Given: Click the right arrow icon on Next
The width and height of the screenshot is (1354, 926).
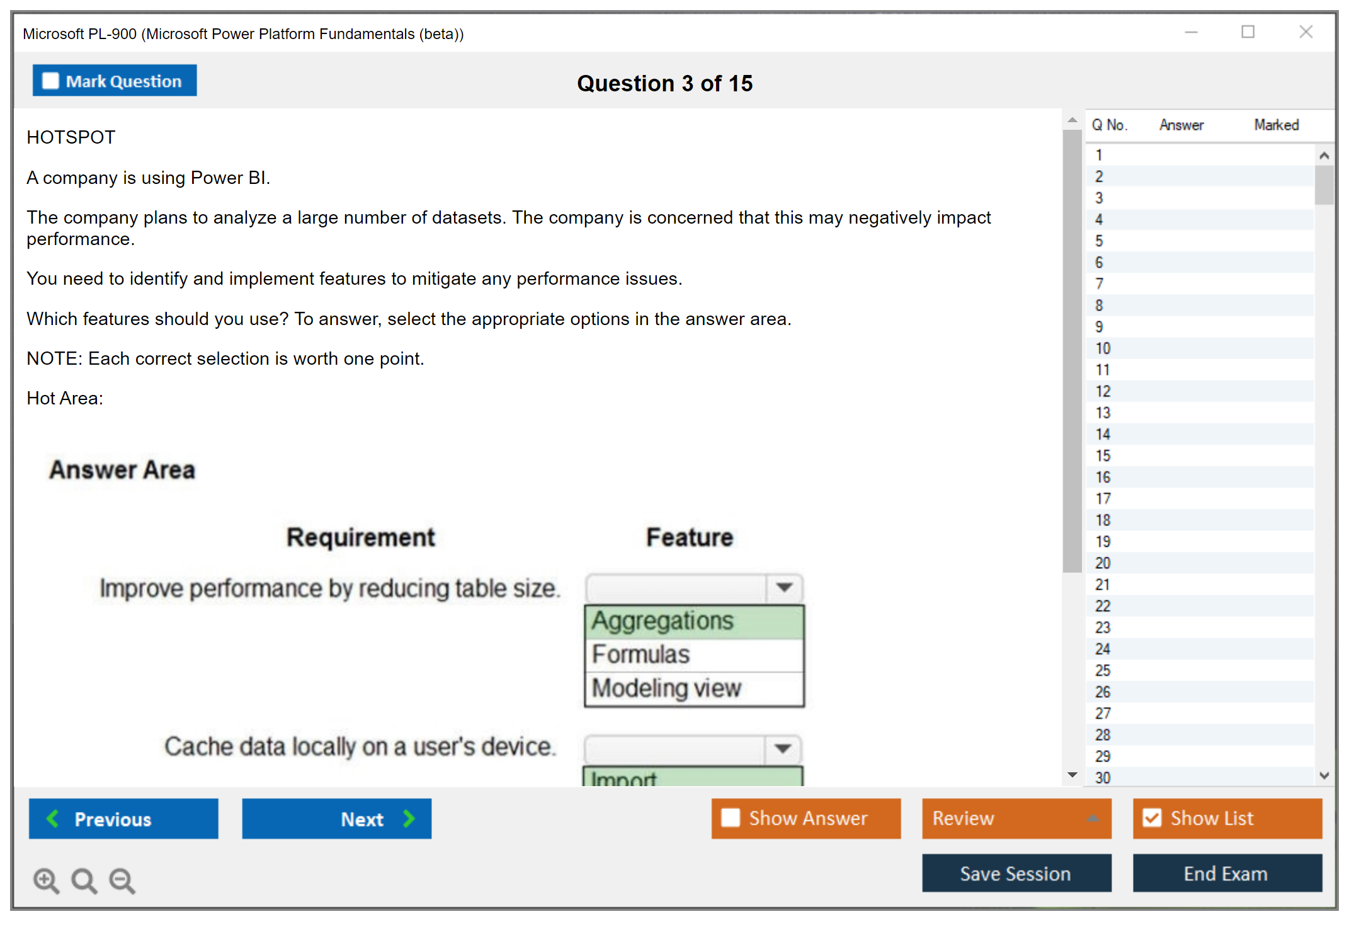Looking at the screenshot, I should (x=409, y=818).
